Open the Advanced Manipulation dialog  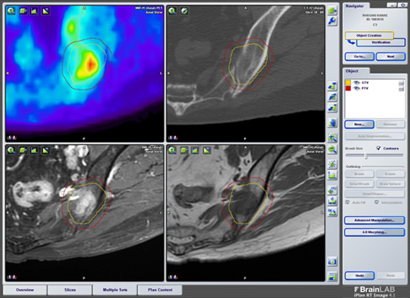(375, 220)
